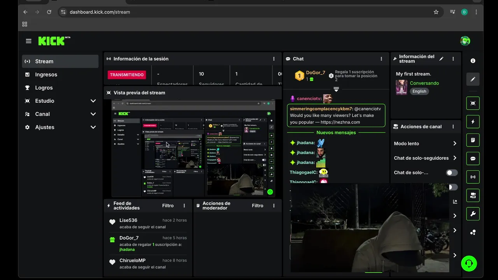The height and width of the screenshot is (280, 498).
Task: Click the three-dots icon in right toolbar
Action: click(x=473, y=232)
